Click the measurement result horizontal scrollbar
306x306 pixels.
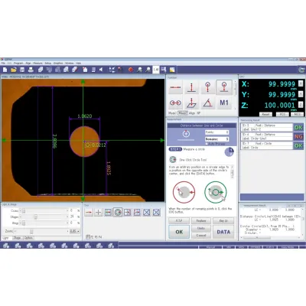270,237
